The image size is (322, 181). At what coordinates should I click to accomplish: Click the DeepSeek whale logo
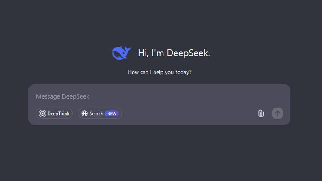(122, 53)
